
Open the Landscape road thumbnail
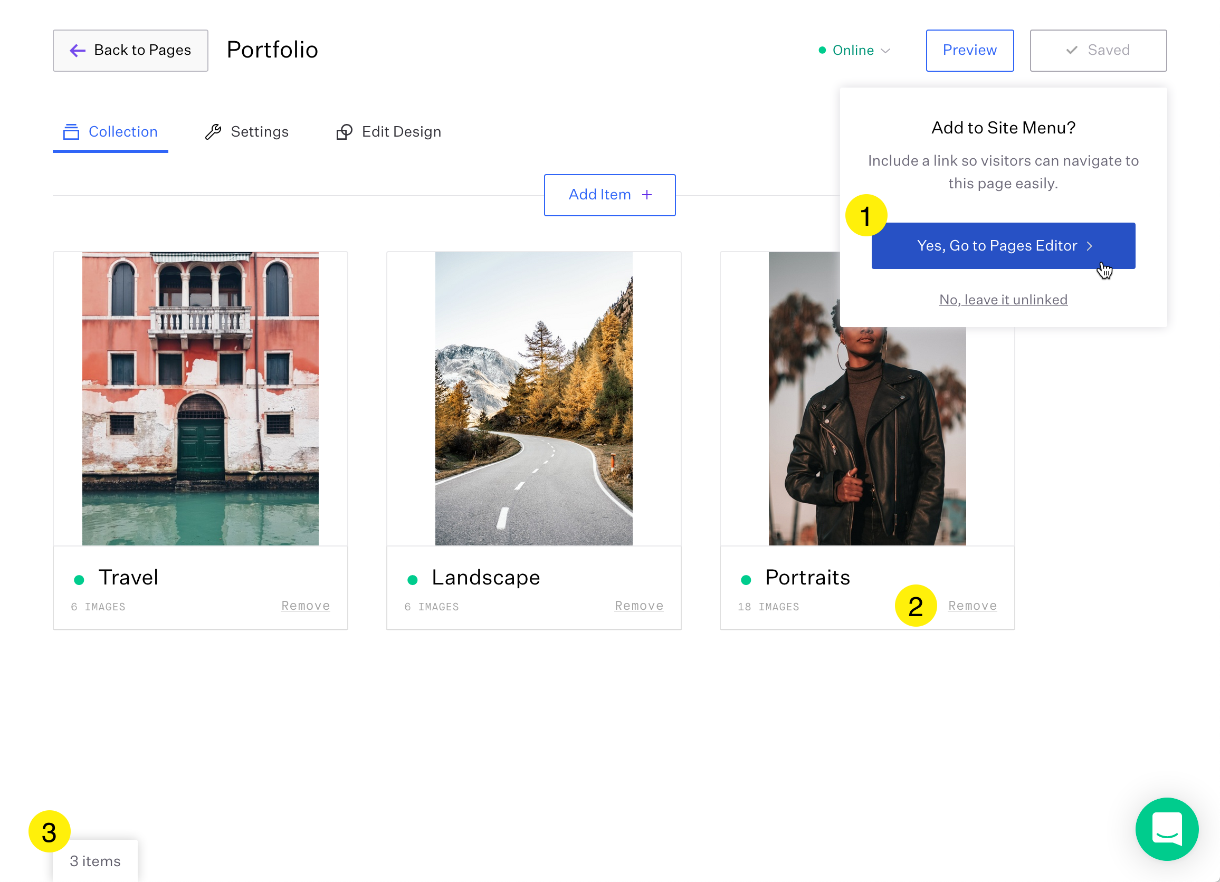point(533,398)
